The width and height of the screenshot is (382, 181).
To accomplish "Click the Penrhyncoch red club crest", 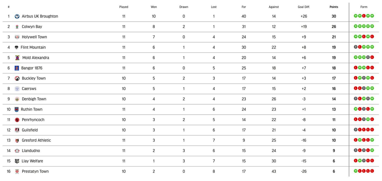I will (17, 120).
